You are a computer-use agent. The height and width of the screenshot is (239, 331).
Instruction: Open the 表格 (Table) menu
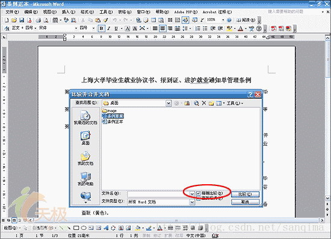pyautogui.click(x=125, y=12)
